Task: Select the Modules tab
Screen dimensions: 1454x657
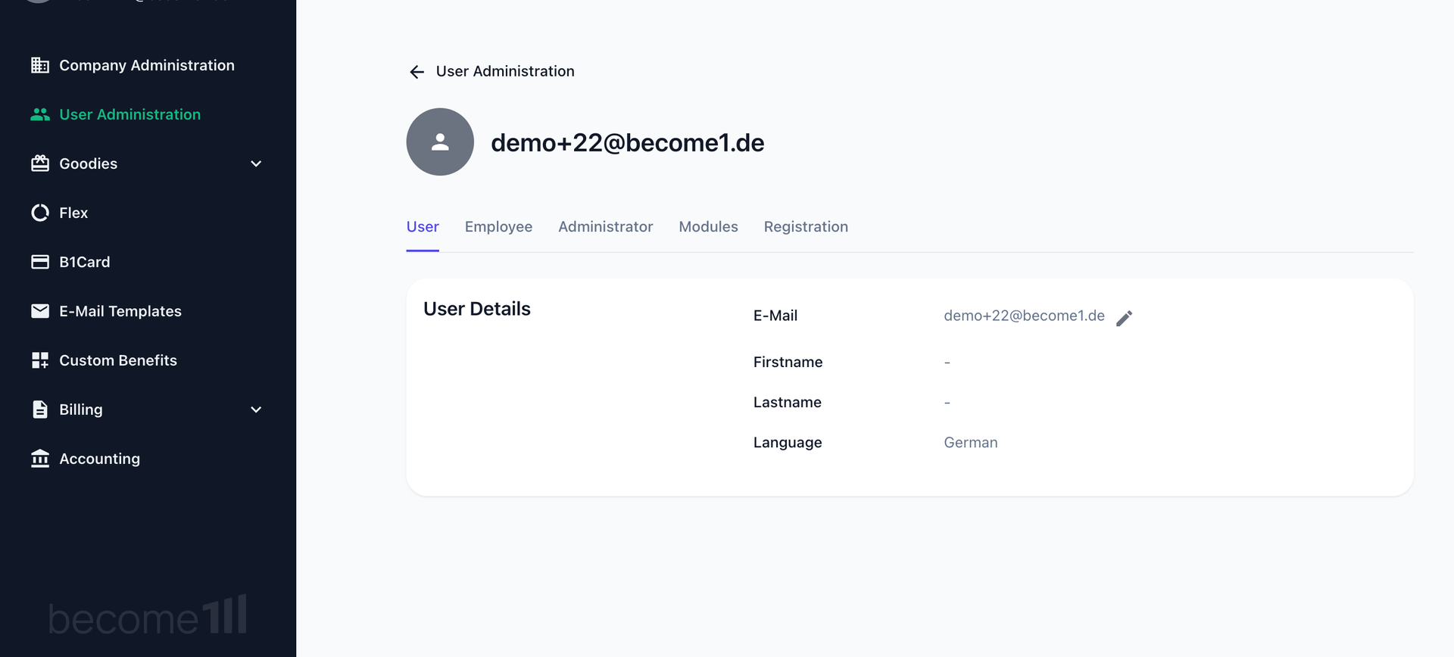Action: click(708, 227)
